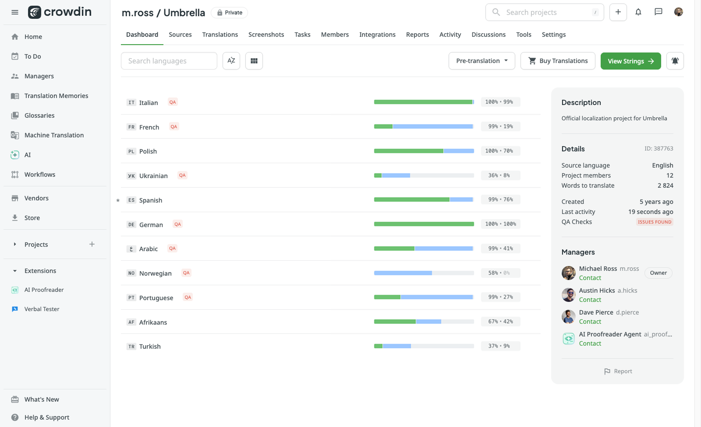Click inside the Search languages field

click(169, 61)
